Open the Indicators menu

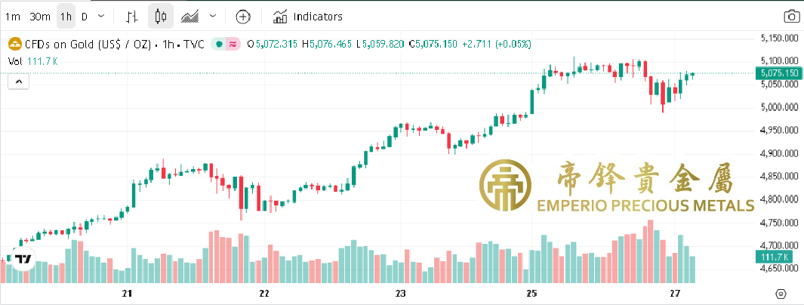point(308,16)
